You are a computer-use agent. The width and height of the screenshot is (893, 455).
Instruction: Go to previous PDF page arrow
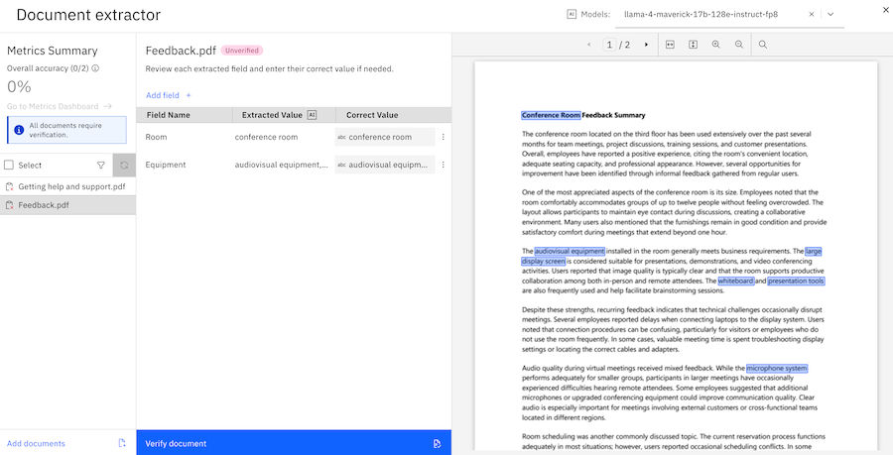click(588, 45)
